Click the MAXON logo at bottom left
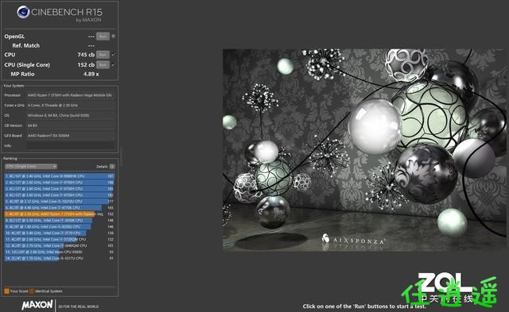The height and width of the screenshot is (312, 509). click(37, 305)
